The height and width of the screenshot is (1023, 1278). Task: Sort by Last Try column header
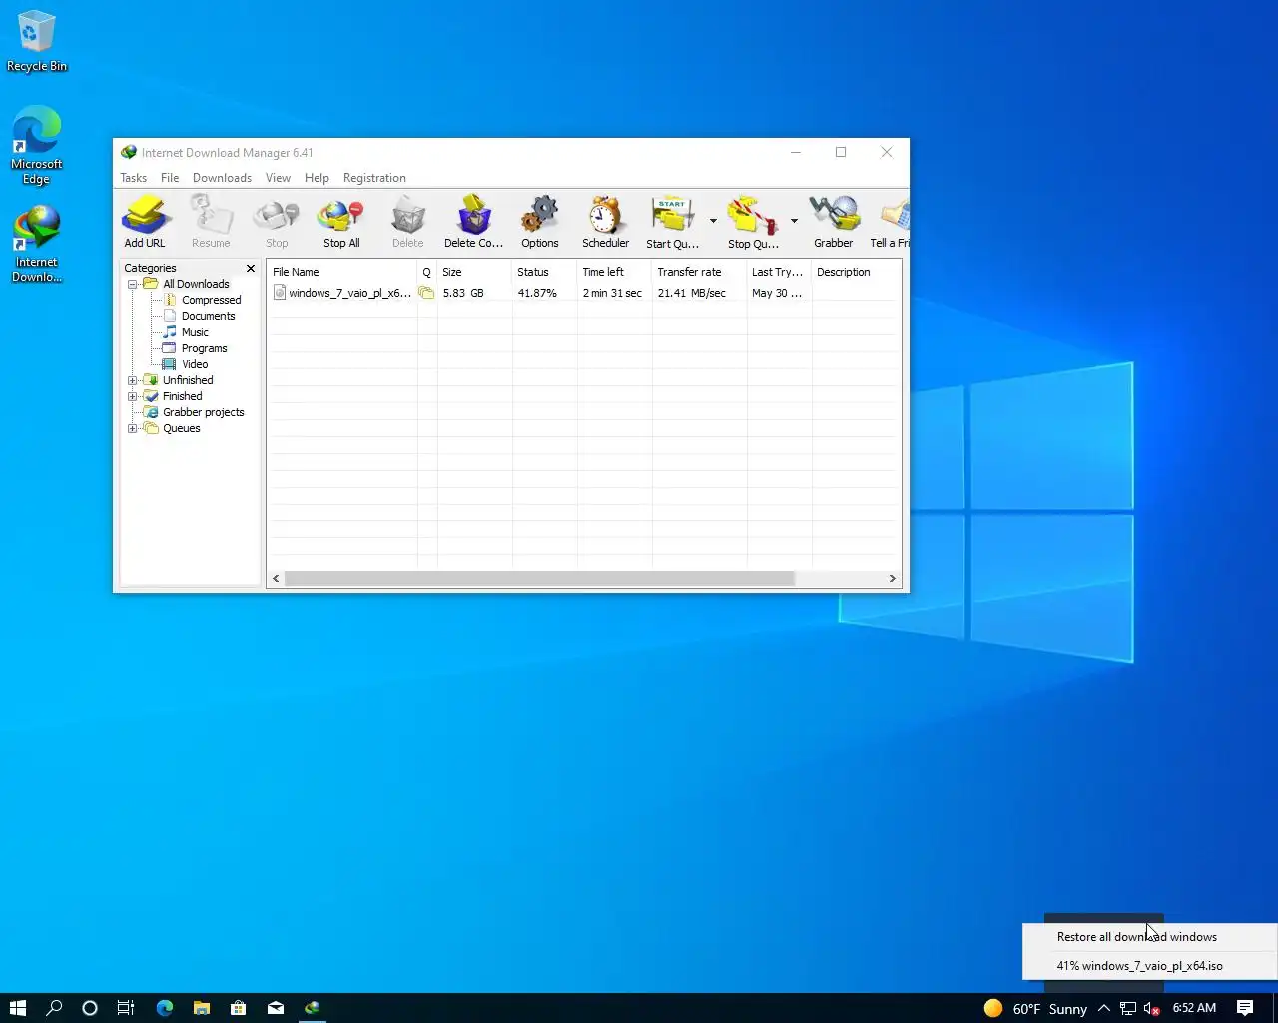click(x=779, y=272)
